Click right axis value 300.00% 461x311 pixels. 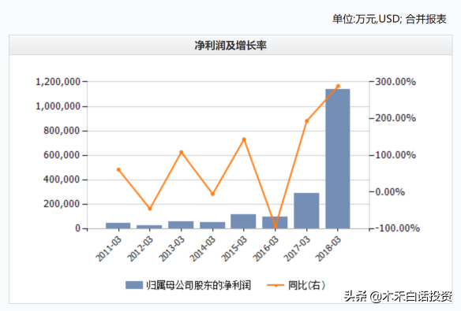click(x=395, y=82)
